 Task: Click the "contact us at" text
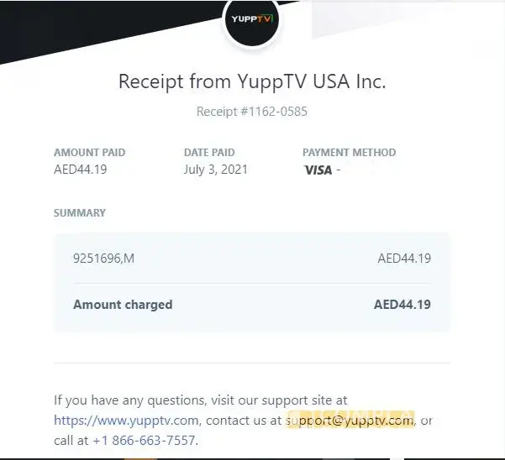[244, 421]
